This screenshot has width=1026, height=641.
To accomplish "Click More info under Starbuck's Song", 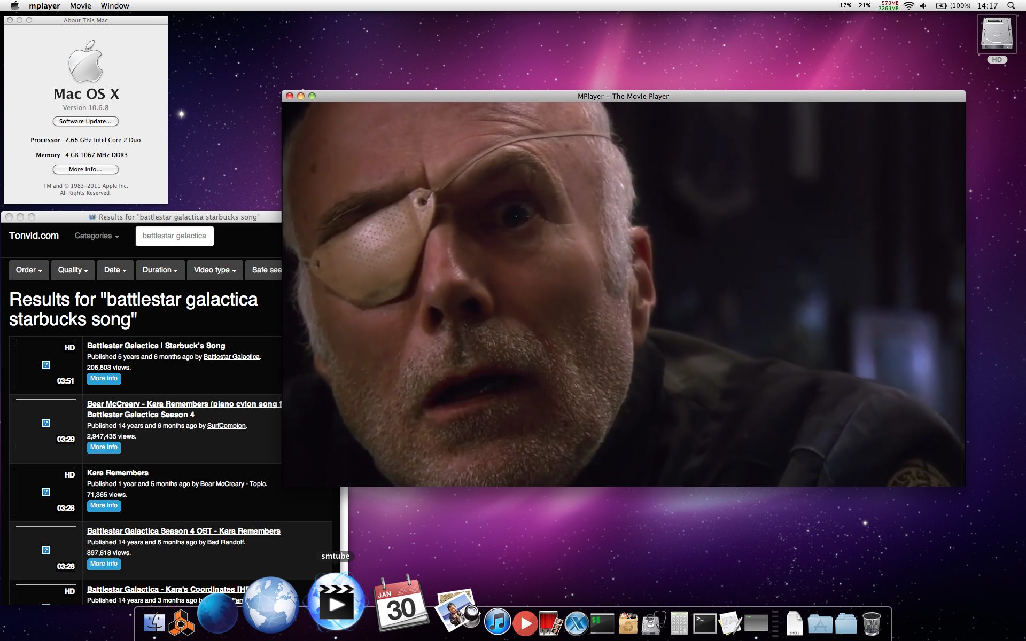I will tap(104, 379).
